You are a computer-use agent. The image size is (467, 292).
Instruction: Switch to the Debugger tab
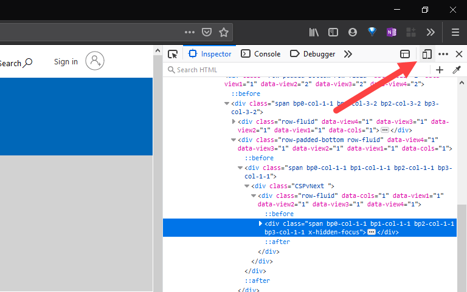point(313,54)
